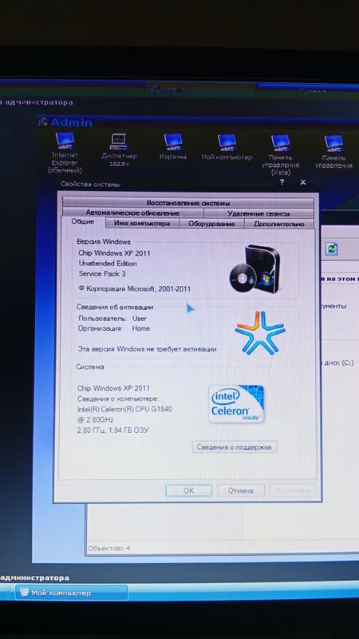The width and height of the screenshot is (359, 639).
Task: Switch to the Восстановление системы tab
Action: (188, 203)
